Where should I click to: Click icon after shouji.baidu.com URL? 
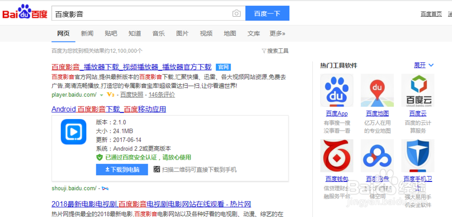(105, 189)
